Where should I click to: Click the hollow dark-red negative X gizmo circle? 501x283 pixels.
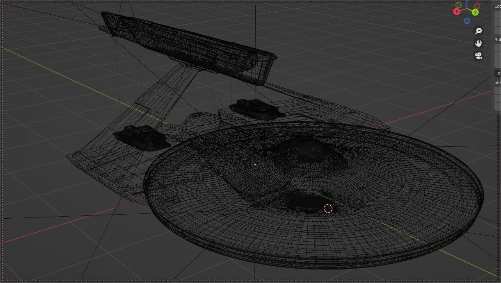477,6
